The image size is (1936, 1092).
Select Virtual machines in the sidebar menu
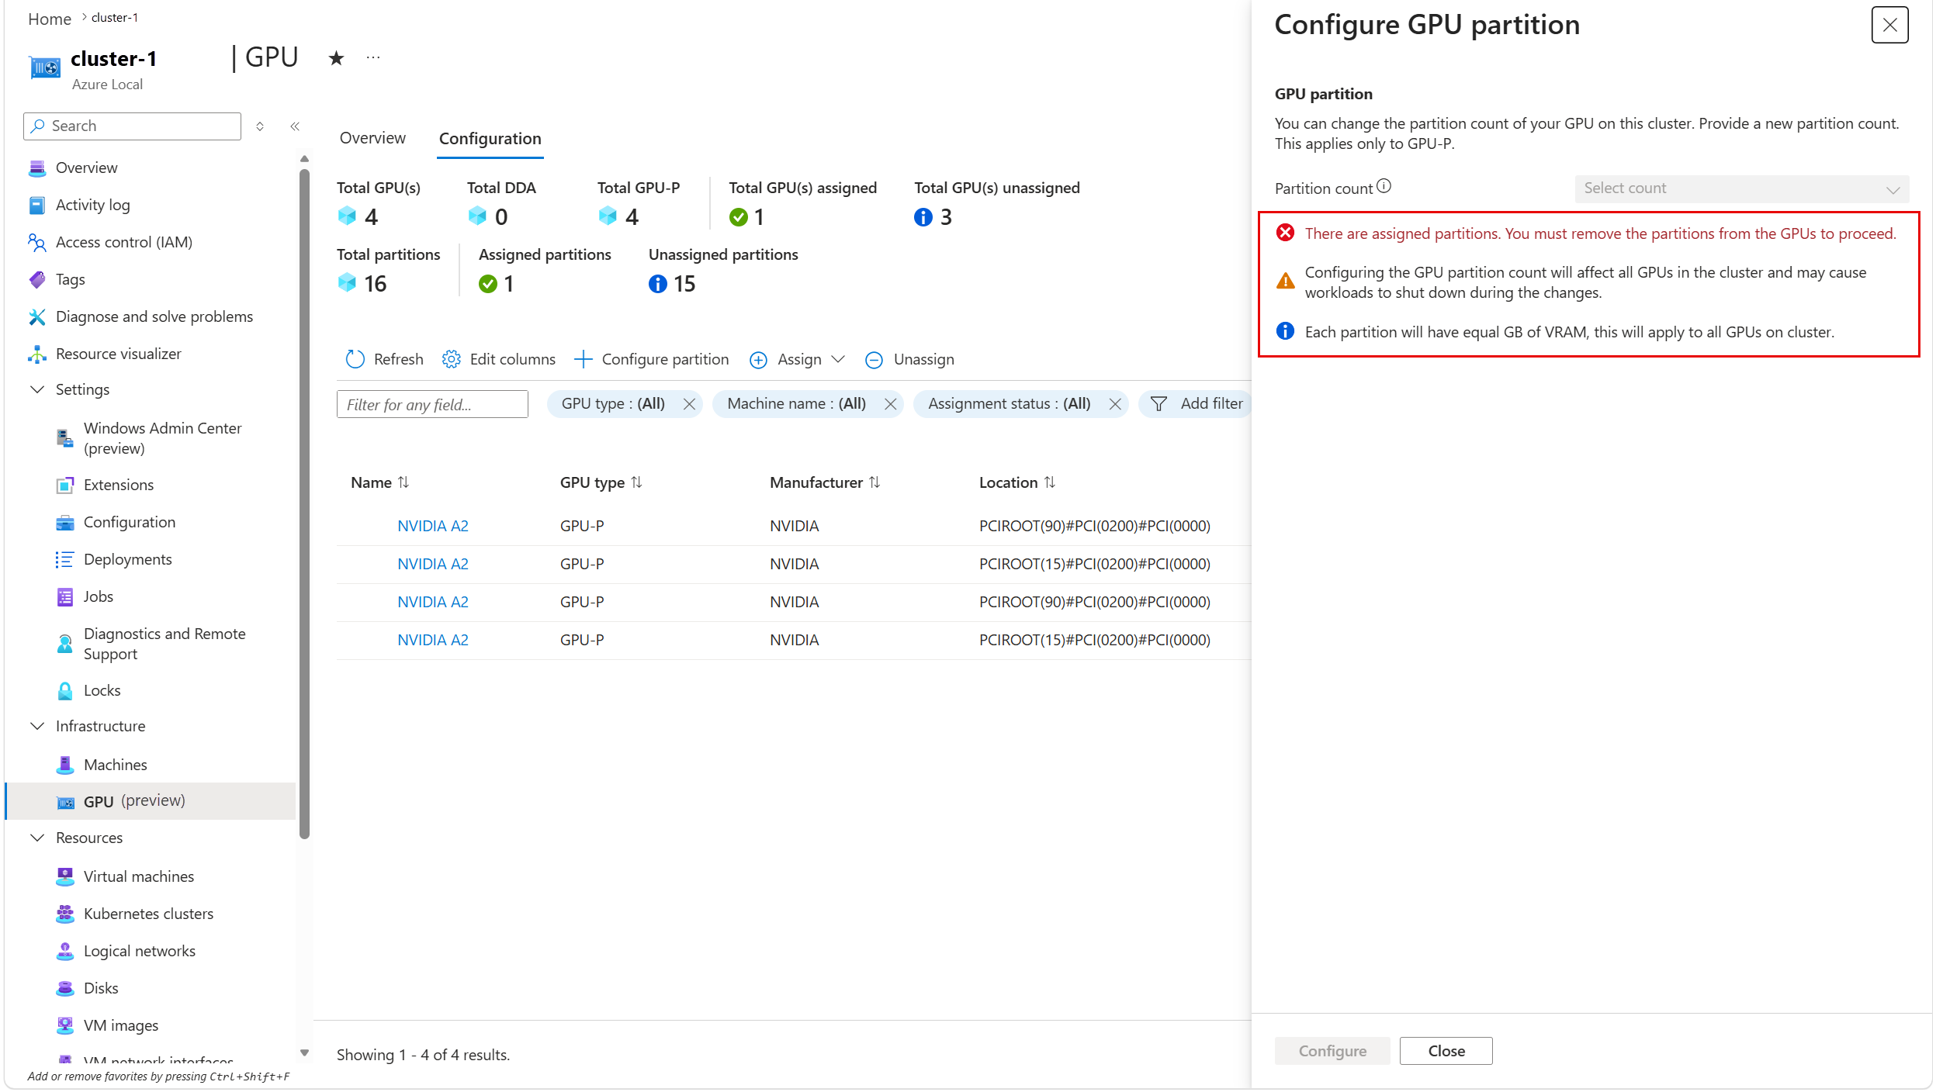click(x=139, y=876)
